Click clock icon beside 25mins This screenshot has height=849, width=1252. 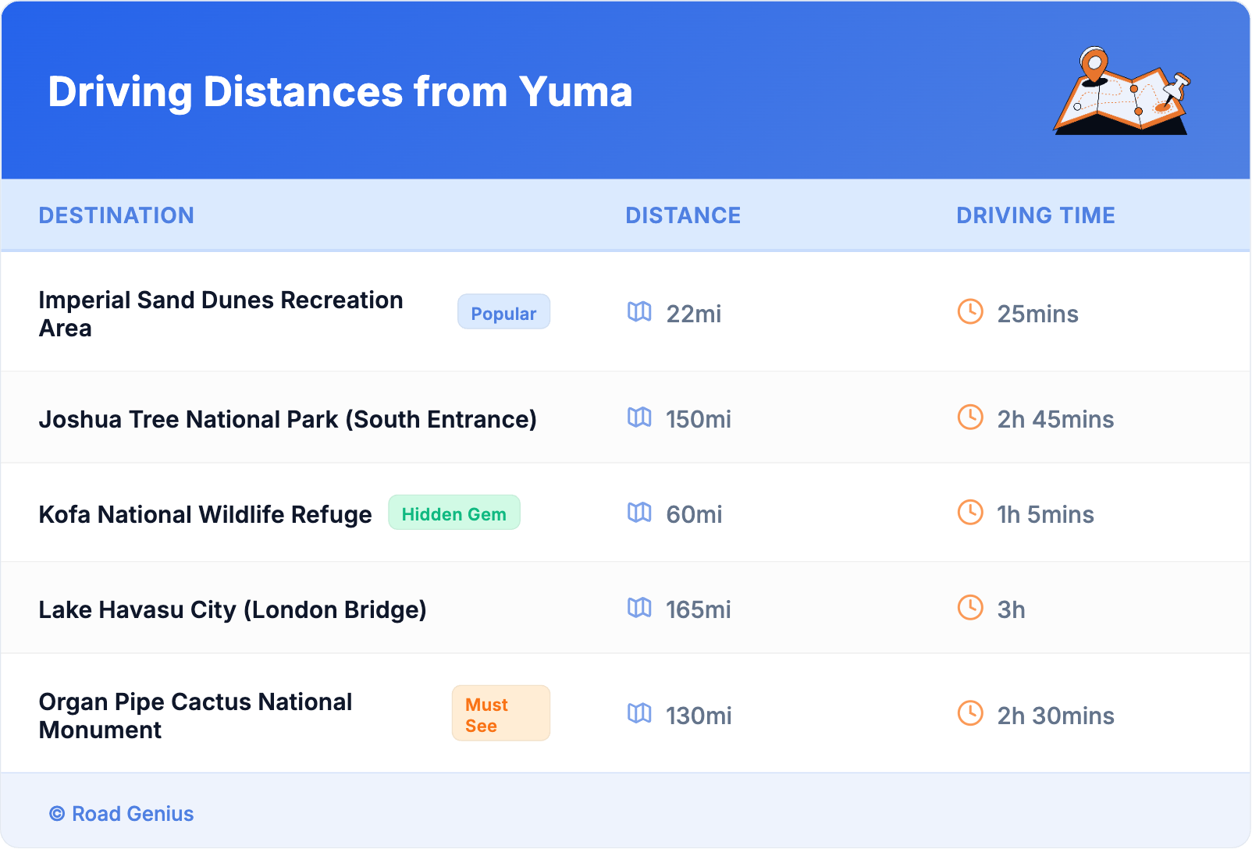tap(970, 312)
